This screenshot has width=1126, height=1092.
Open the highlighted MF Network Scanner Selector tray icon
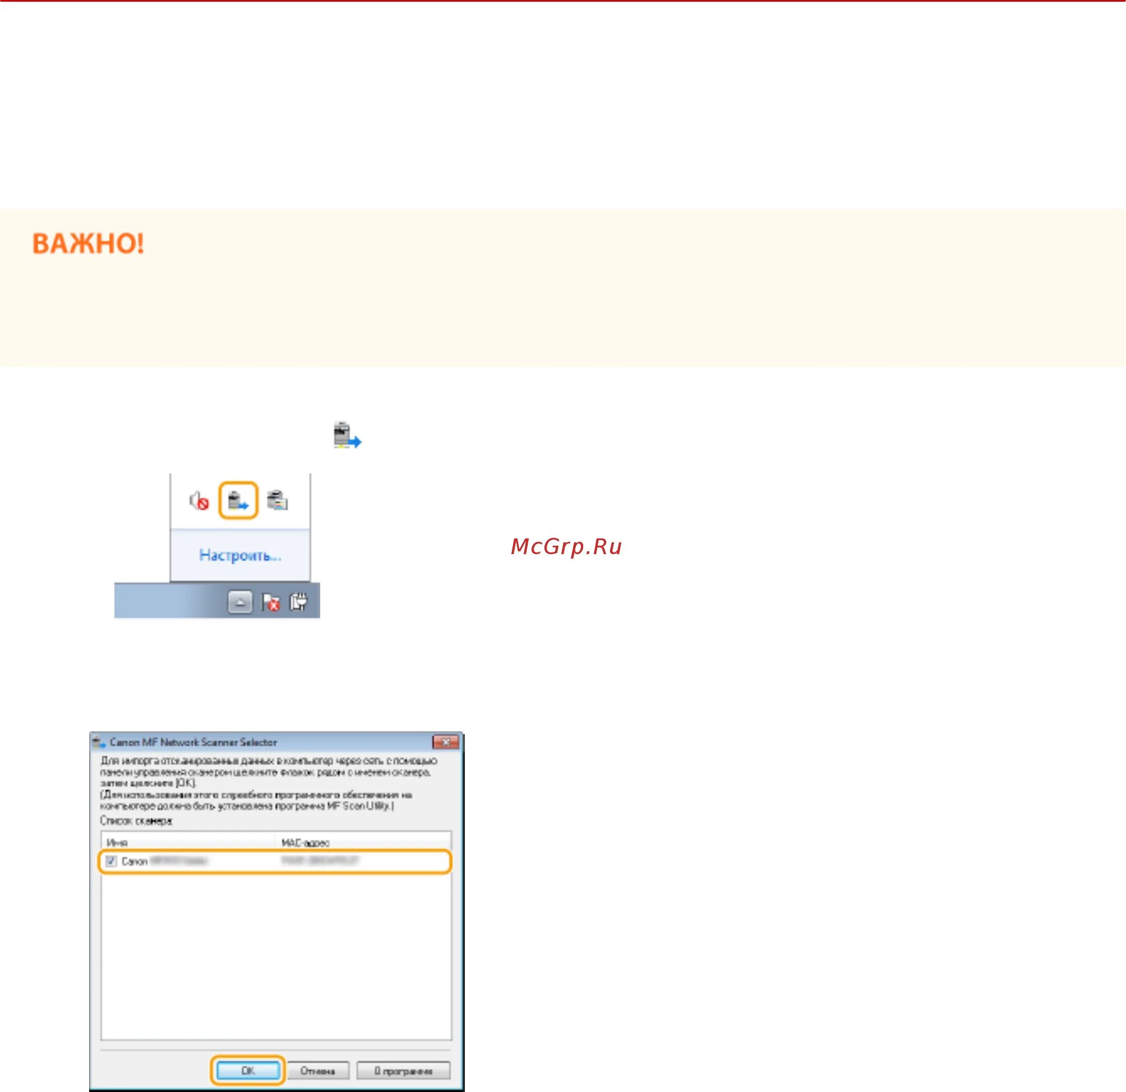point(238,501)
